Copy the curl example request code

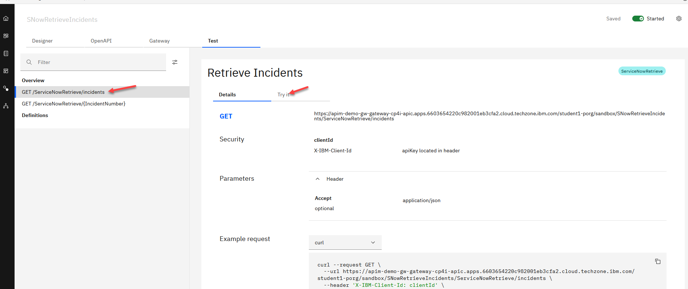[657, 261]
